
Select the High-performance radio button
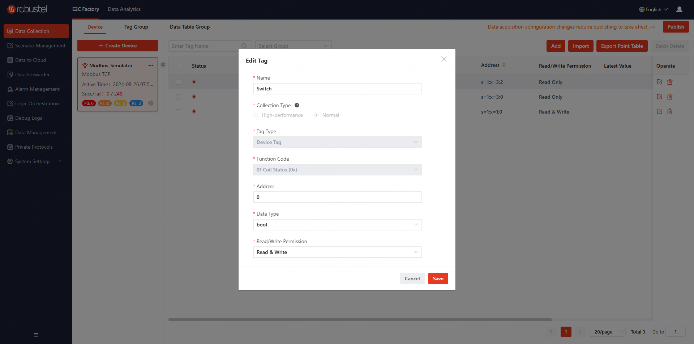[x=256, y=115]
